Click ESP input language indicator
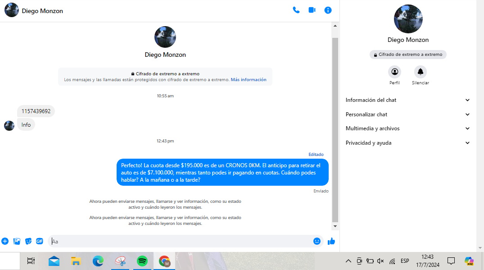 405,261
